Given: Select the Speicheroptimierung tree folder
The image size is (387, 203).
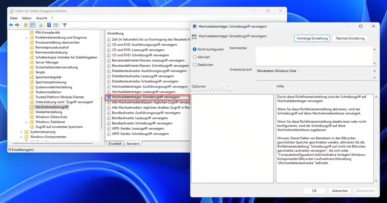Looking at the screenshot, I should click(51, 82).
